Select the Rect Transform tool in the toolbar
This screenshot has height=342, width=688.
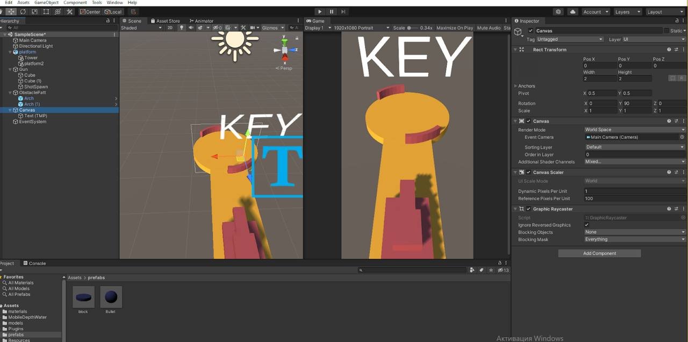(46, 12)
